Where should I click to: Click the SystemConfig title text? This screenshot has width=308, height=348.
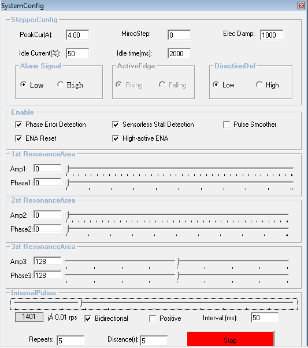coord(23,6)
